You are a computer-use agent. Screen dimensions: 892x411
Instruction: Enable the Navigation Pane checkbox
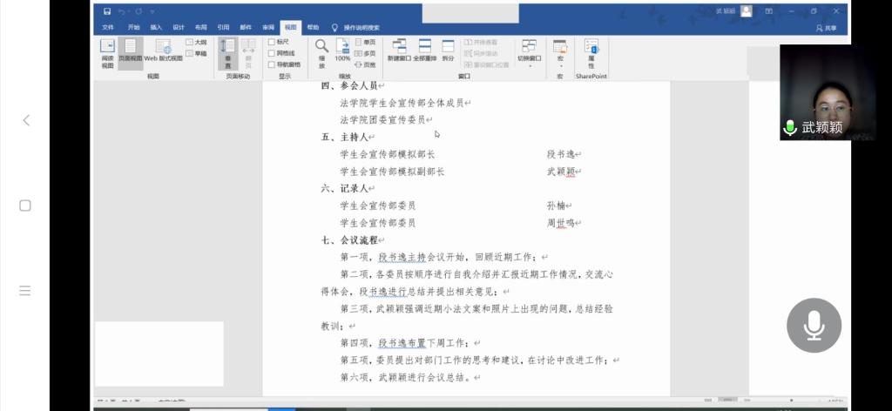tap(272, 64)
